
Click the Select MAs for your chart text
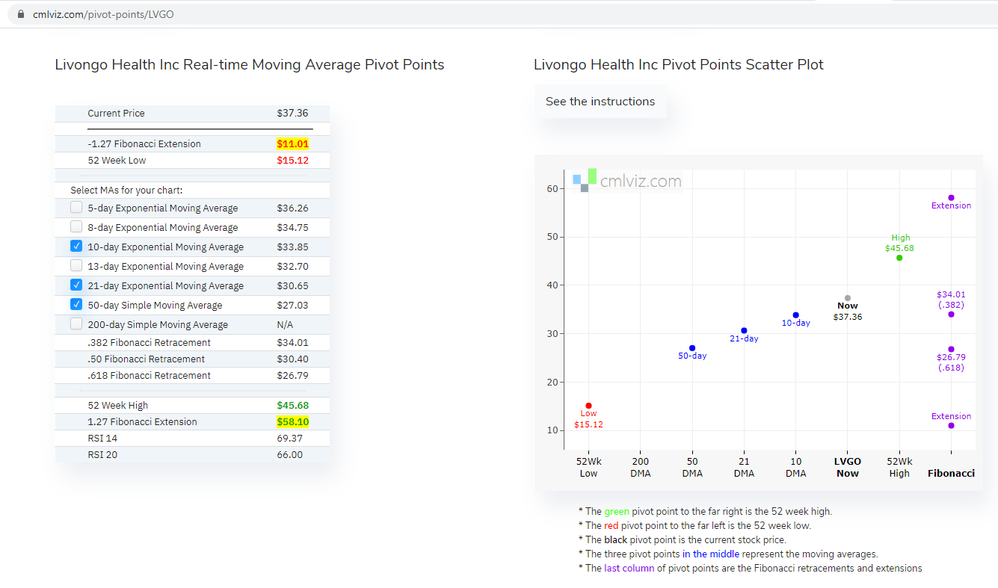tap(126, 191)
